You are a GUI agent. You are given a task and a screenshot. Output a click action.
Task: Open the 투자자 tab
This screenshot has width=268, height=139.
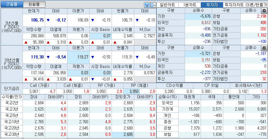point(212,5)
